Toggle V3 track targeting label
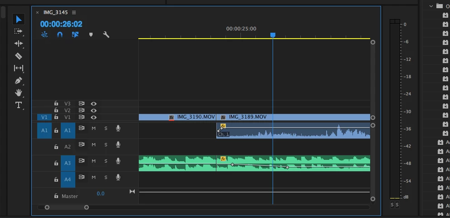The image size is (450, 218). tap(67, 104)
